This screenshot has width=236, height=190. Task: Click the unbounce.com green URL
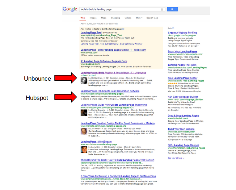point(88,75)
